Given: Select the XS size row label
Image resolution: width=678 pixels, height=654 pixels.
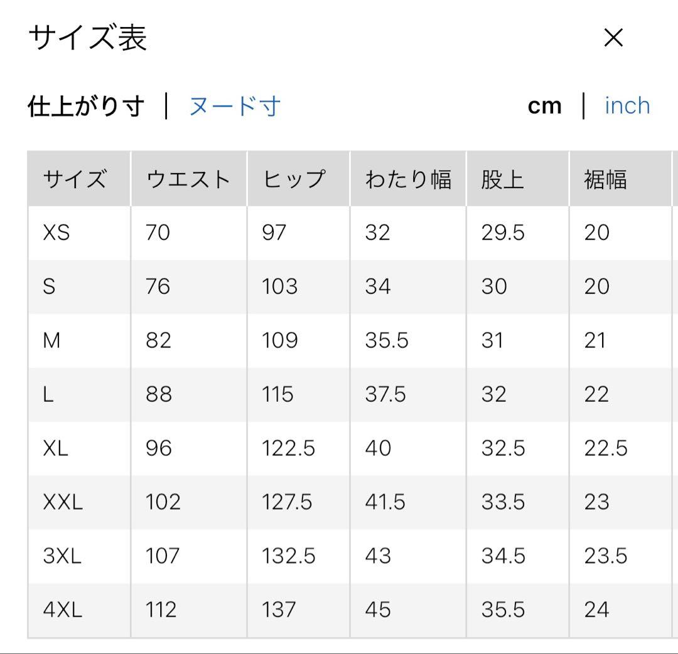Looking at the screenshot, I should coord(56,233).
